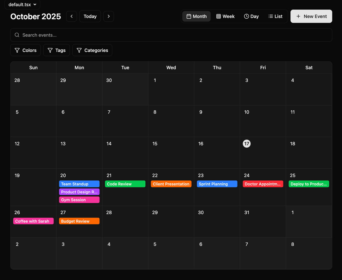This screenshot has height=280, width=342.
Task: Open the Deploy to Production event
Action: coord(309,184)
